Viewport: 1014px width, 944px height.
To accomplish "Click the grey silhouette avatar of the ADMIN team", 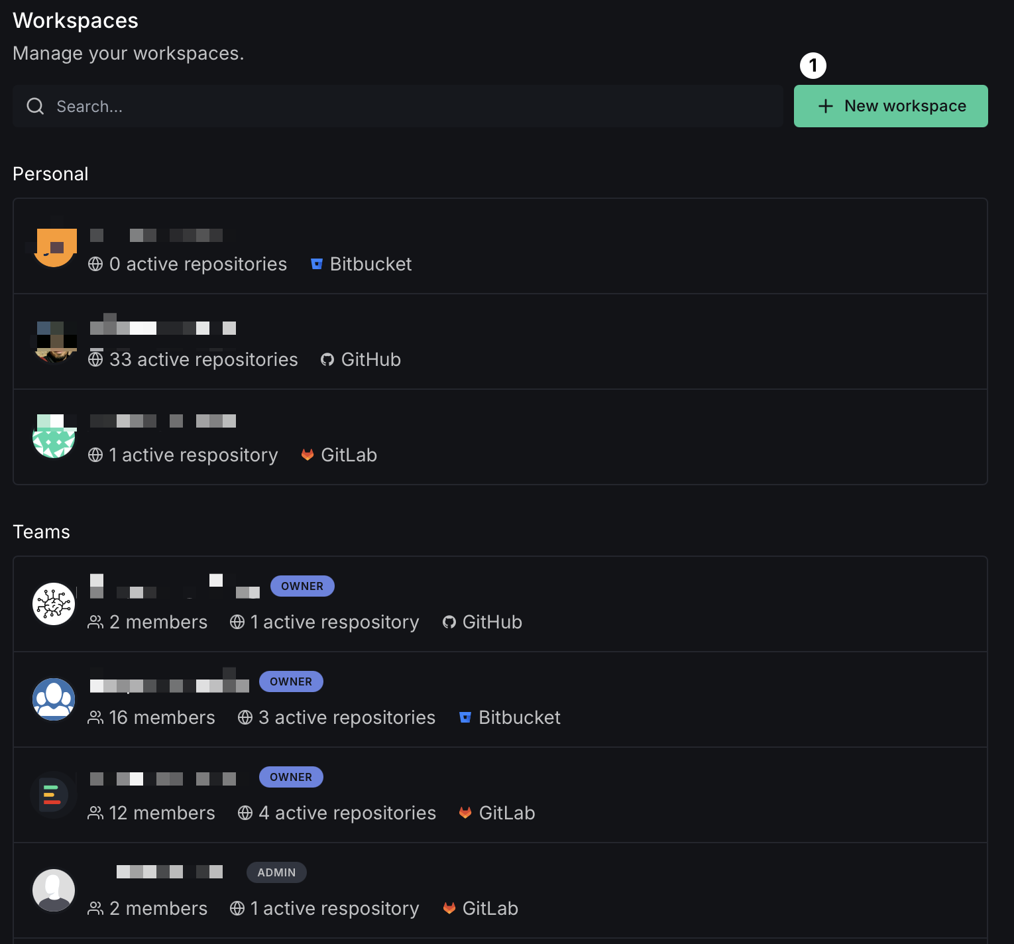I will (54, 890).
